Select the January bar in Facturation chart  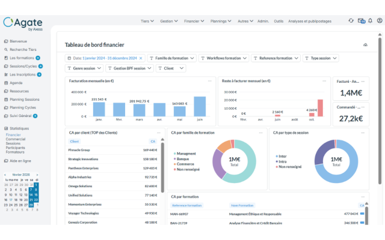99,109
